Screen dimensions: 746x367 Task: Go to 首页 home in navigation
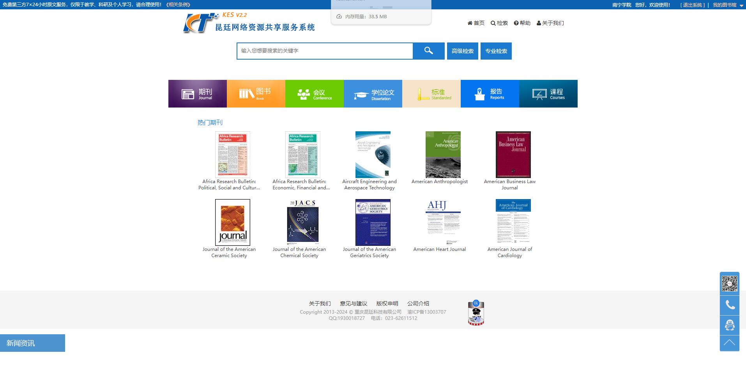pos(476,23)
